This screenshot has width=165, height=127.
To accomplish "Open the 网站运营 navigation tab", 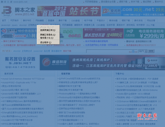I will [x=151, y=21].
